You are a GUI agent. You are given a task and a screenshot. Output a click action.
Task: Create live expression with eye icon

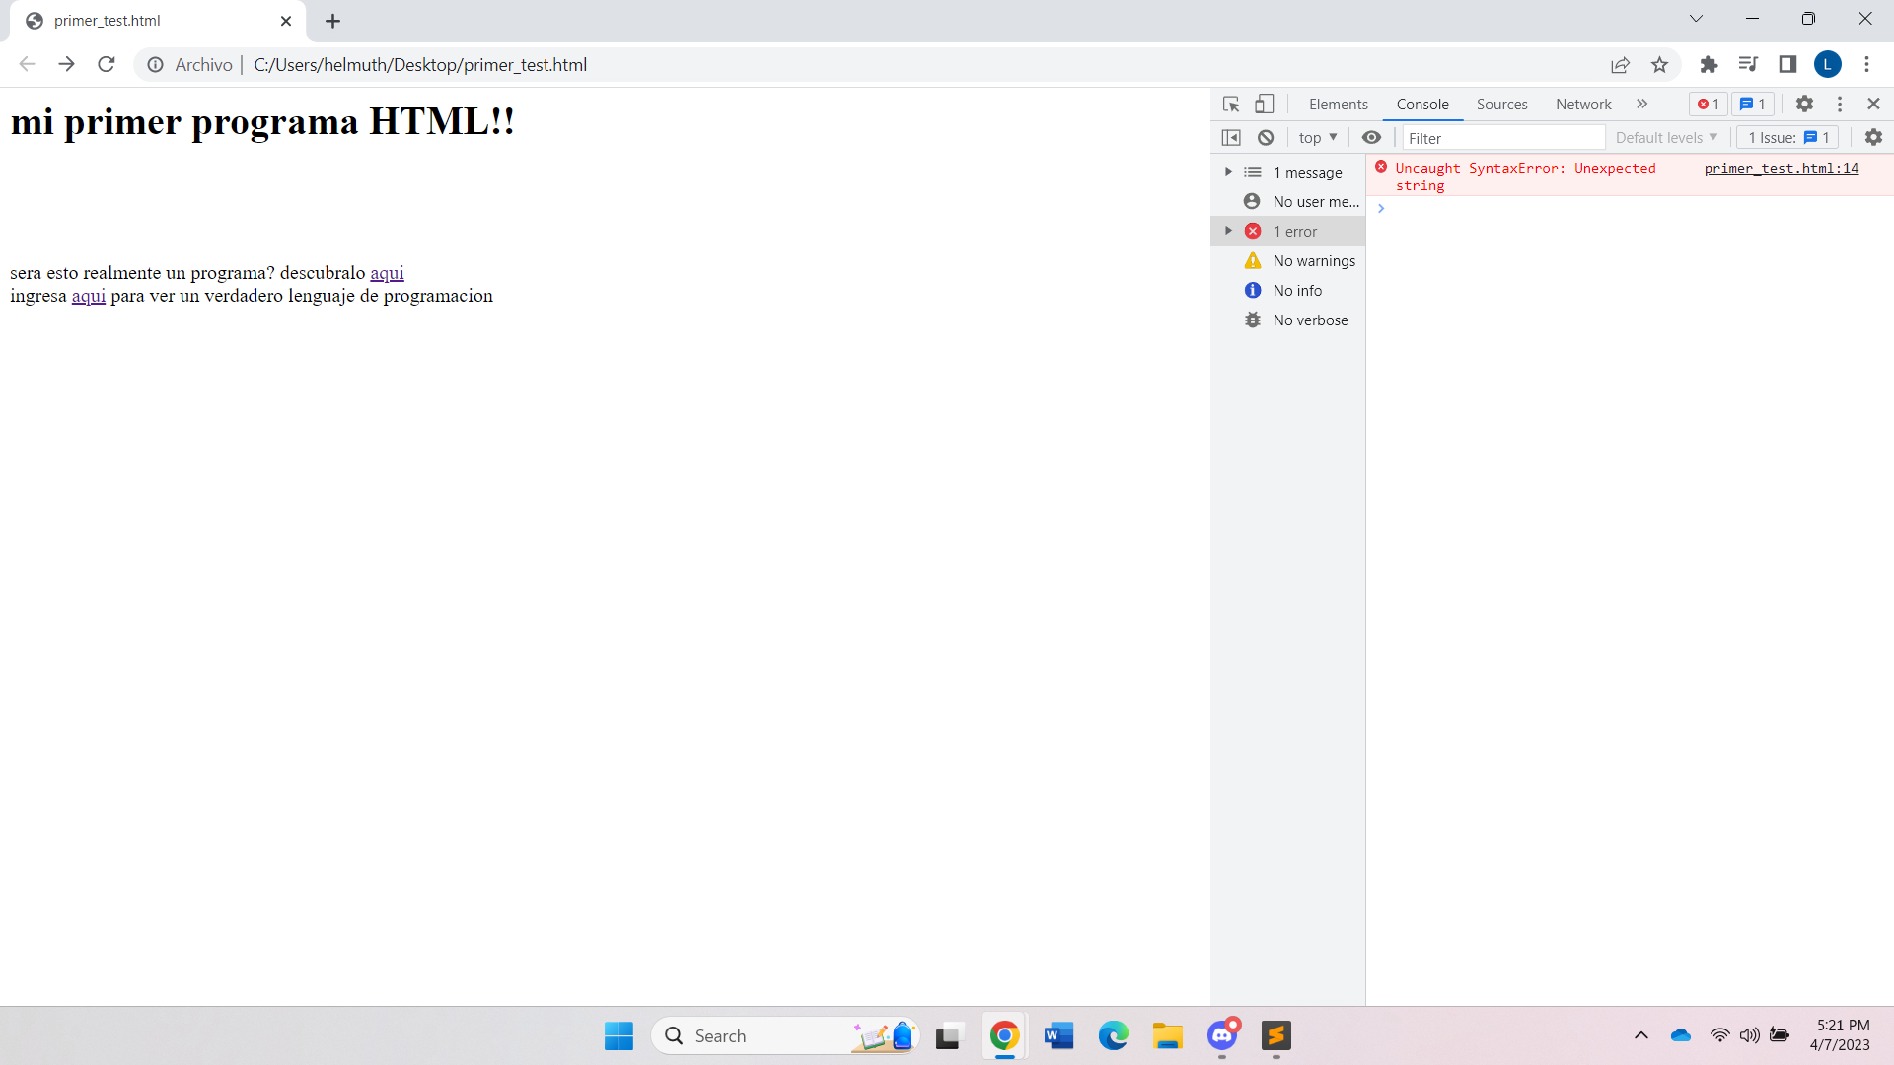pyautogui.click(x=1371, y=137)
